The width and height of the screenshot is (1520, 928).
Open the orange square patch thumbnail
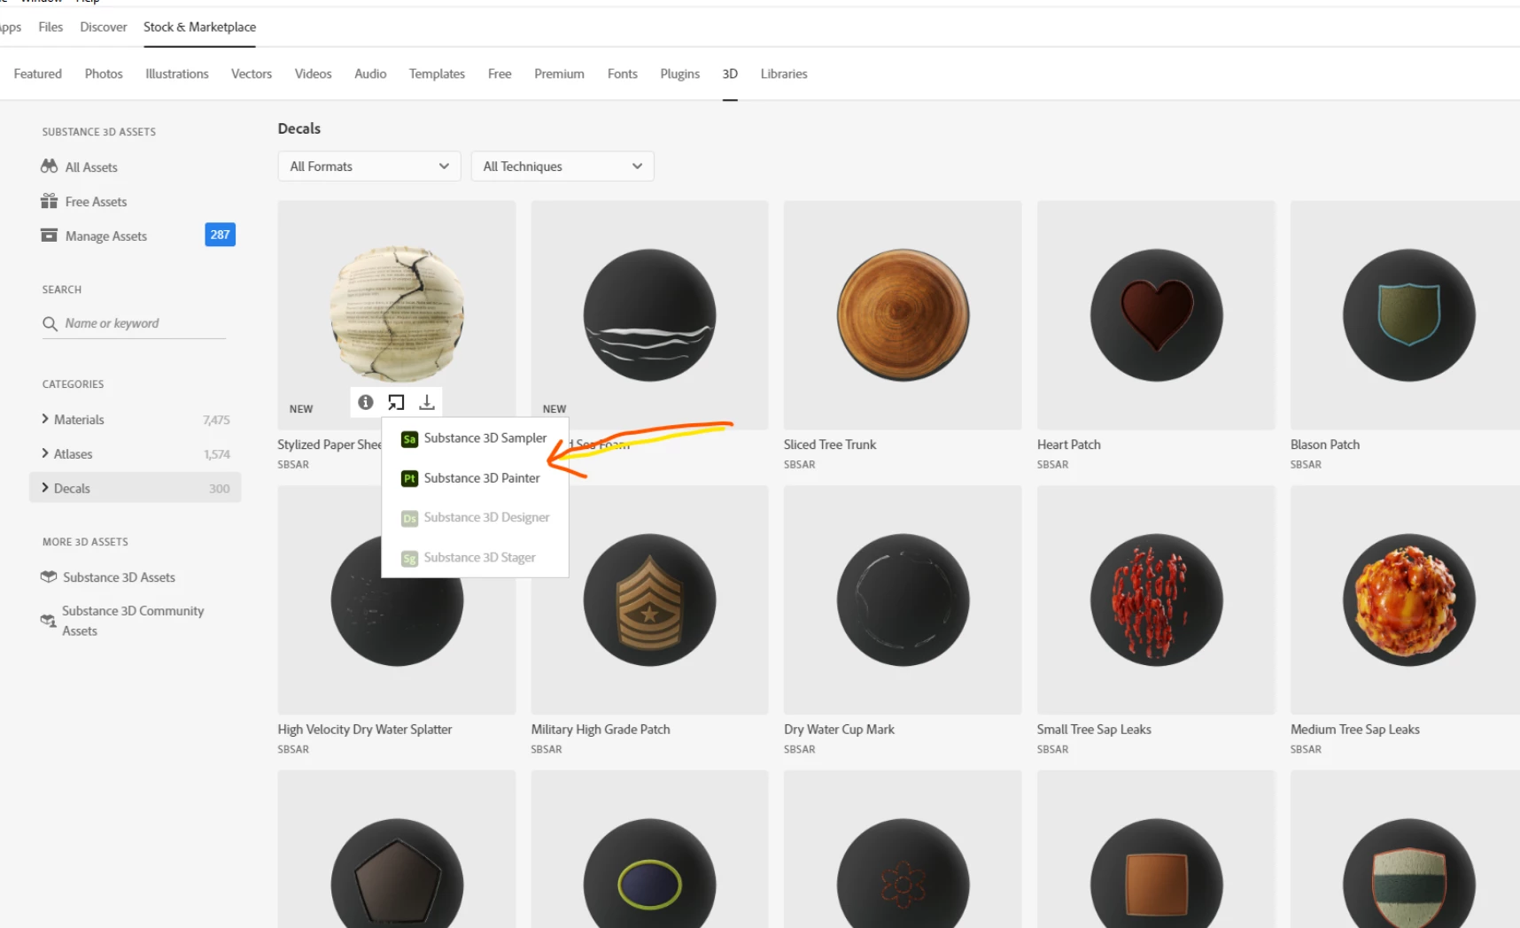point(1156,850)
